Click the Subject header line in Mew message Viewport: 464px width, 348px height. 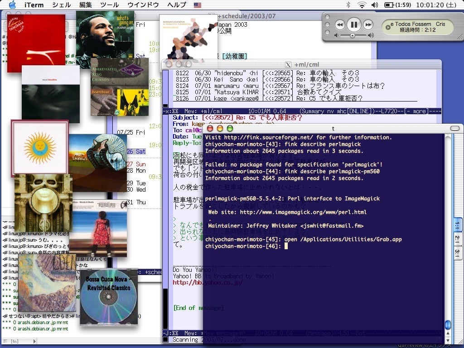coord(237,117)
